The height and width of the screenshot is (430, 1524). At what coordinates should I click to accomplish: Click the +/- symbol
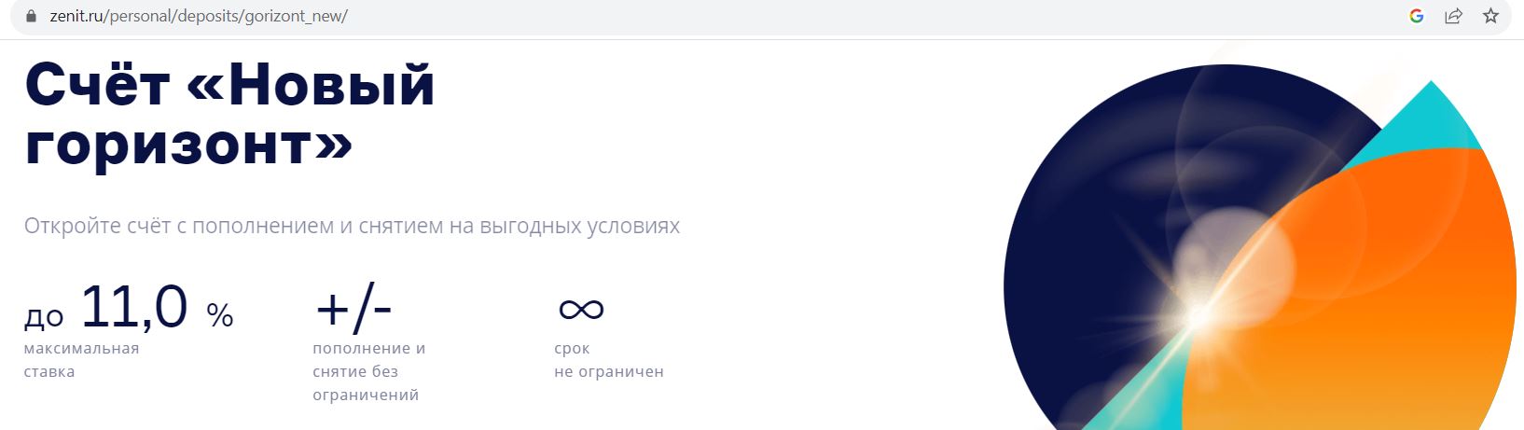pyautogui.click(x=353, y=309)
